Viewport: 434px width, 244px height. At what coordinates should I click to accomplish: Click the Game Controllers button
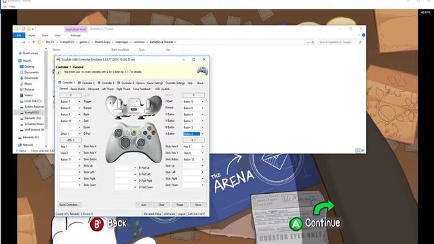69,205
